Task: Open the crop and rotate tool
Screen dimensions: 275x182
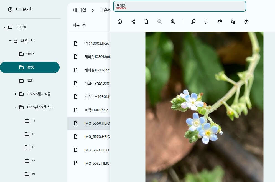Action: 193,22
